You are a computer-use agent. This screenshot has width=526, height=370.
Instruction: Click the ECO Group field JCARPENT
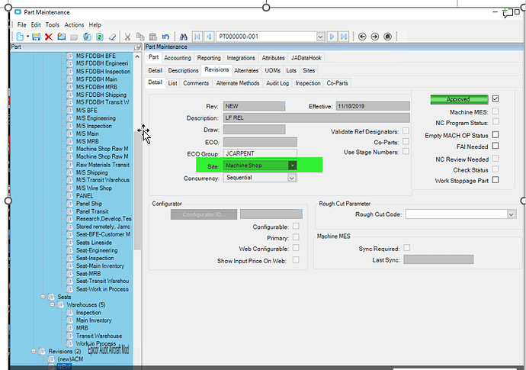[x=260, y=153]
